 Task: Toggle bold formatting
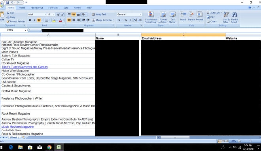coord(30,20)
